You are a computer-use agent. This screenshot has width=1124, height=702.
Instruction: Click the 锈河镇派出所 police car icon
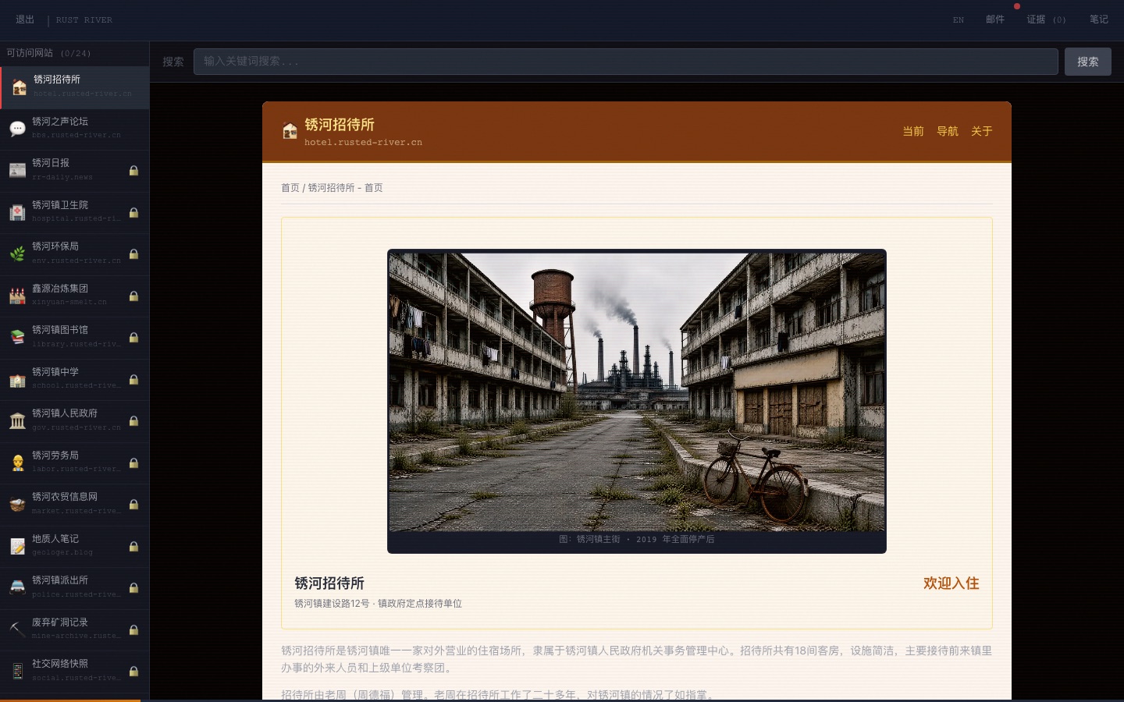pyautogui.click(x=18, y=588)
